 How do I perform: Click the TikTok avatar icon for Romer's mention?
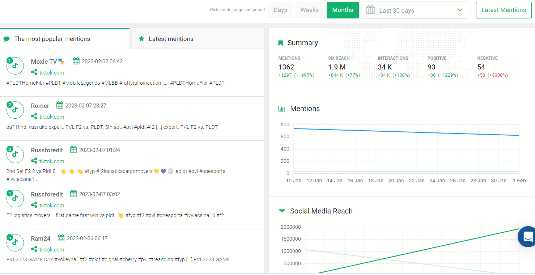[15, 110]
